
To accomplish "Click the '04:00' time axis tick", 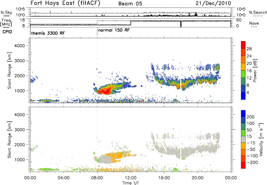I will (63, 178).
